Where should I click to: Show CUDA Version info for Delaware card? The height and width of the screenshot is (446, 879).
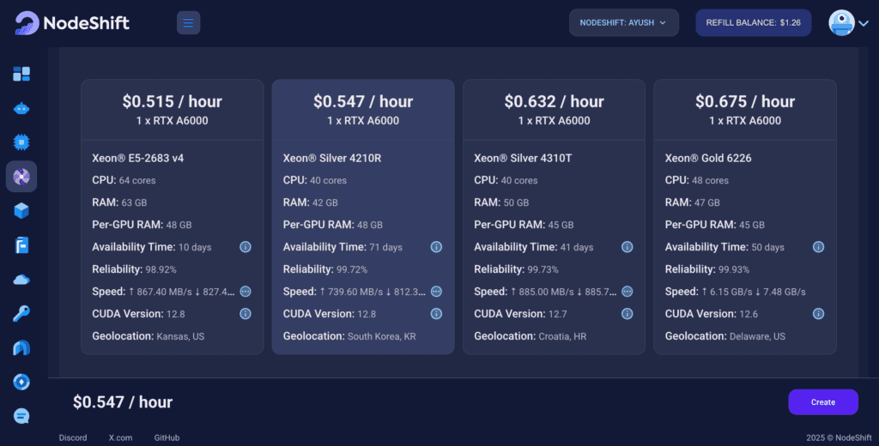tap(818, 314)
